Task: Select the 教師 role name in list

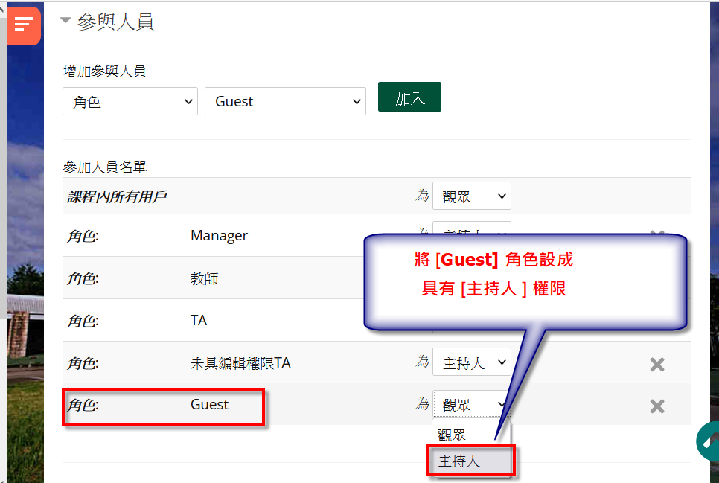Action: click(x=204, y=279)
